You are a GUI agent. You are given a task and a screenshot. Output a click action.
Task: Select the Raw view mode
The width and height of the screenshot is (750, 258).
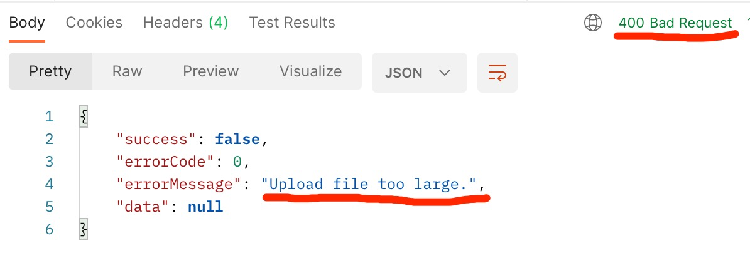pos(128,71)
